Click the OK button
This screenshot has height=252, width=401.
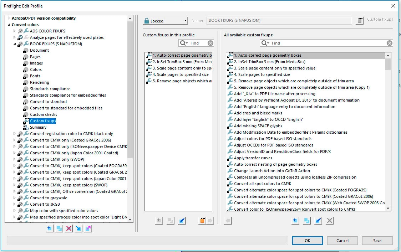coord(308,241)
